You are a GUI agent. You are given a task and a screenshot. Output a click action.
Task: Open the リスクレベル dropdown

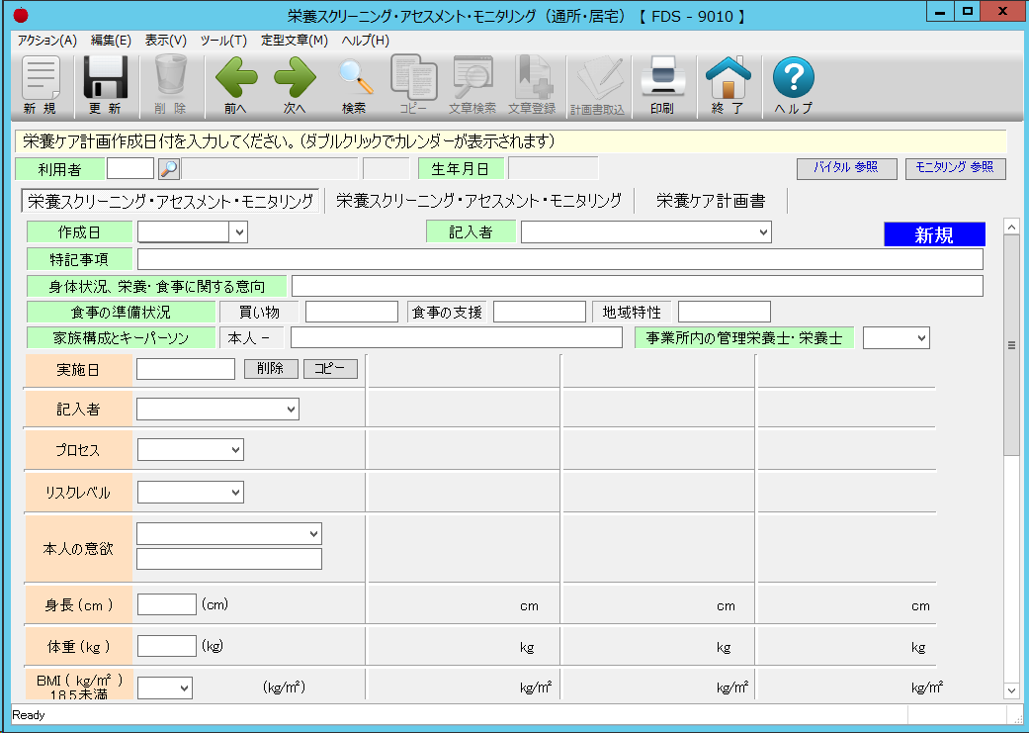click(x=235, y=492)
